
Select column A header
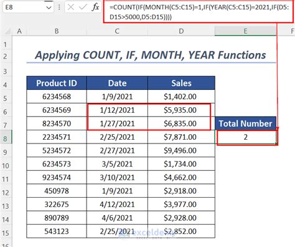click(19, 31)
